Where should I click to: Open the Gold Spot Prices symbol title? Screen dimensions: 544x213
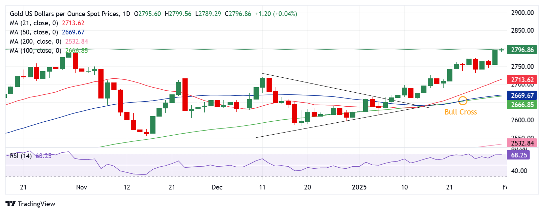[65, 14]
